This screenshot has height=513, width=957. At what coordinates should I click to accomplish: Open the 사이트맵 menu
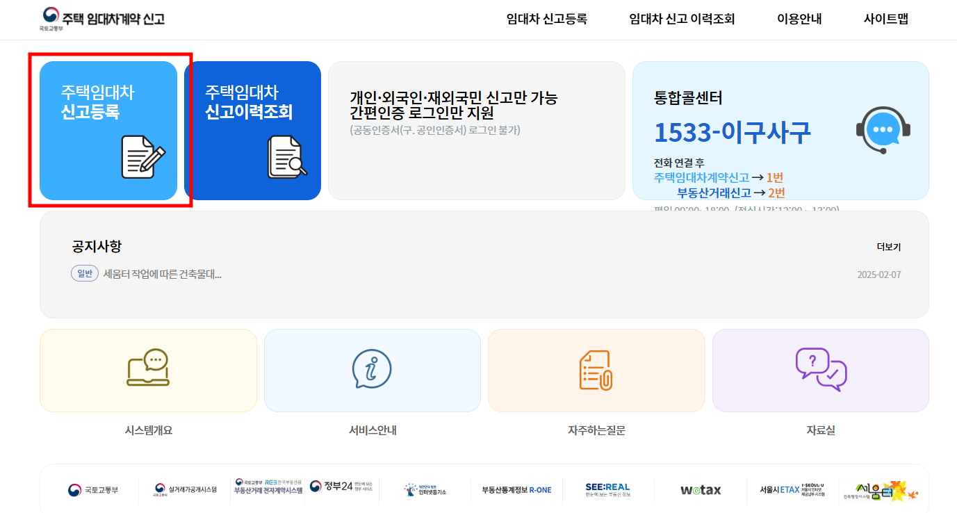coord(886,19)
